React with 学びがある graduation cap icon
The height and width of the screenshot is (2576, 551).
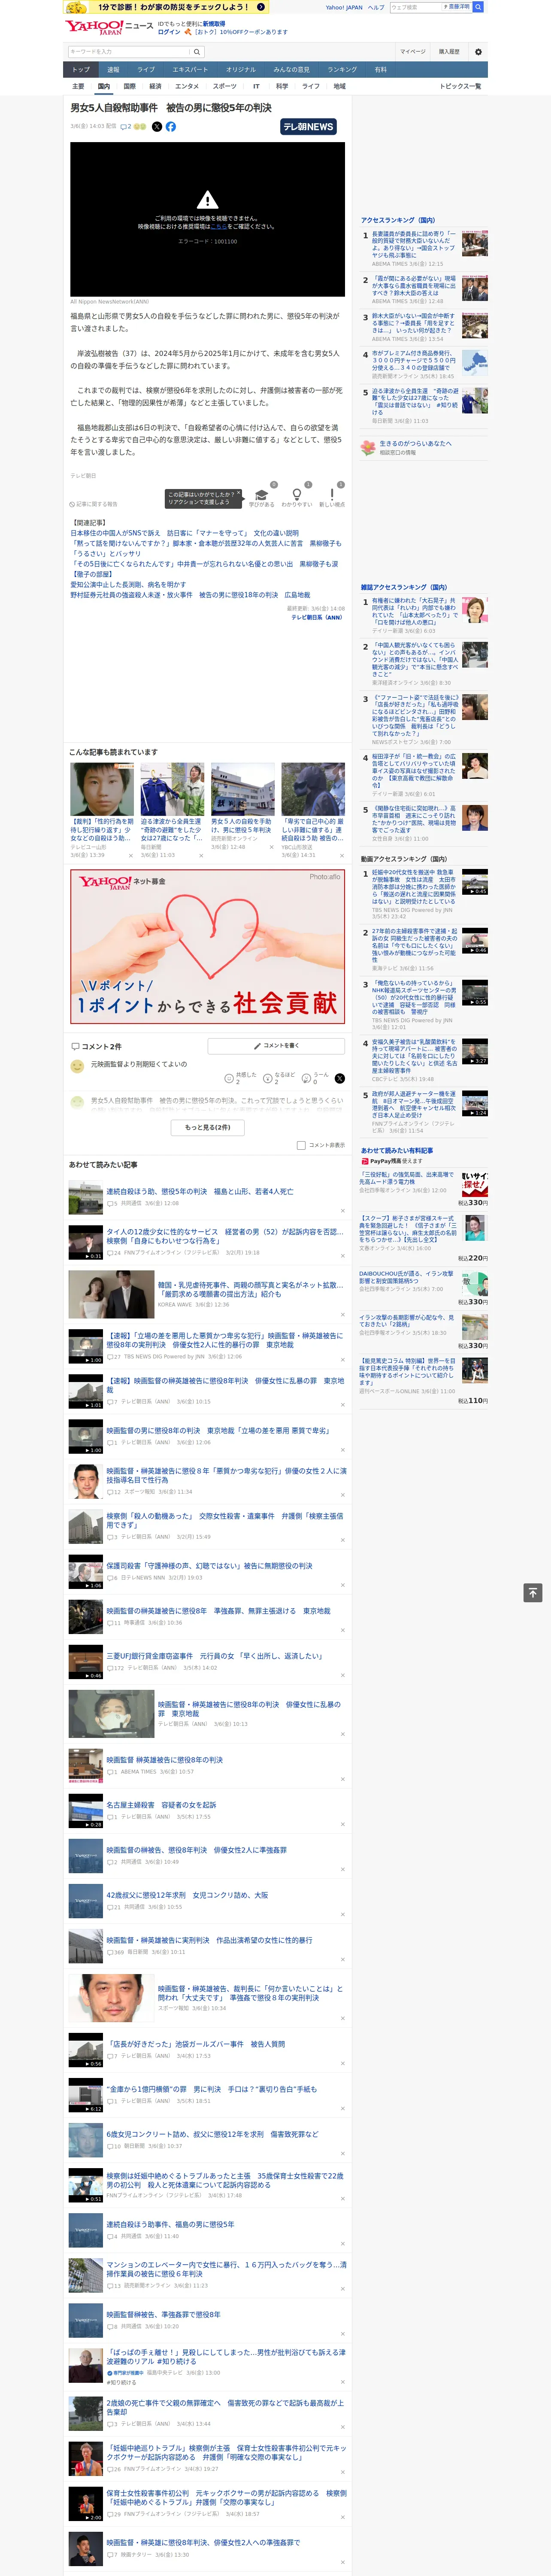click(262, 496)
